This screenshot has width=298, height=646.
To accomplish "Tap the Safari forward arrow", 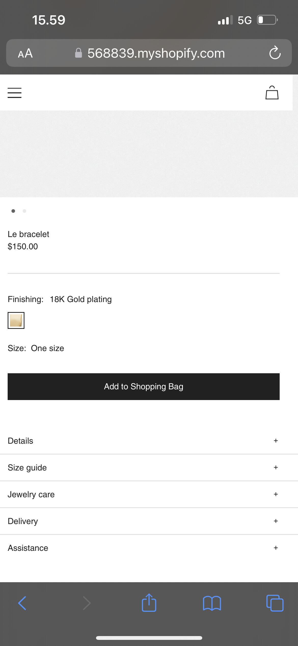I will pyautogui.click(x=87, y=603).
